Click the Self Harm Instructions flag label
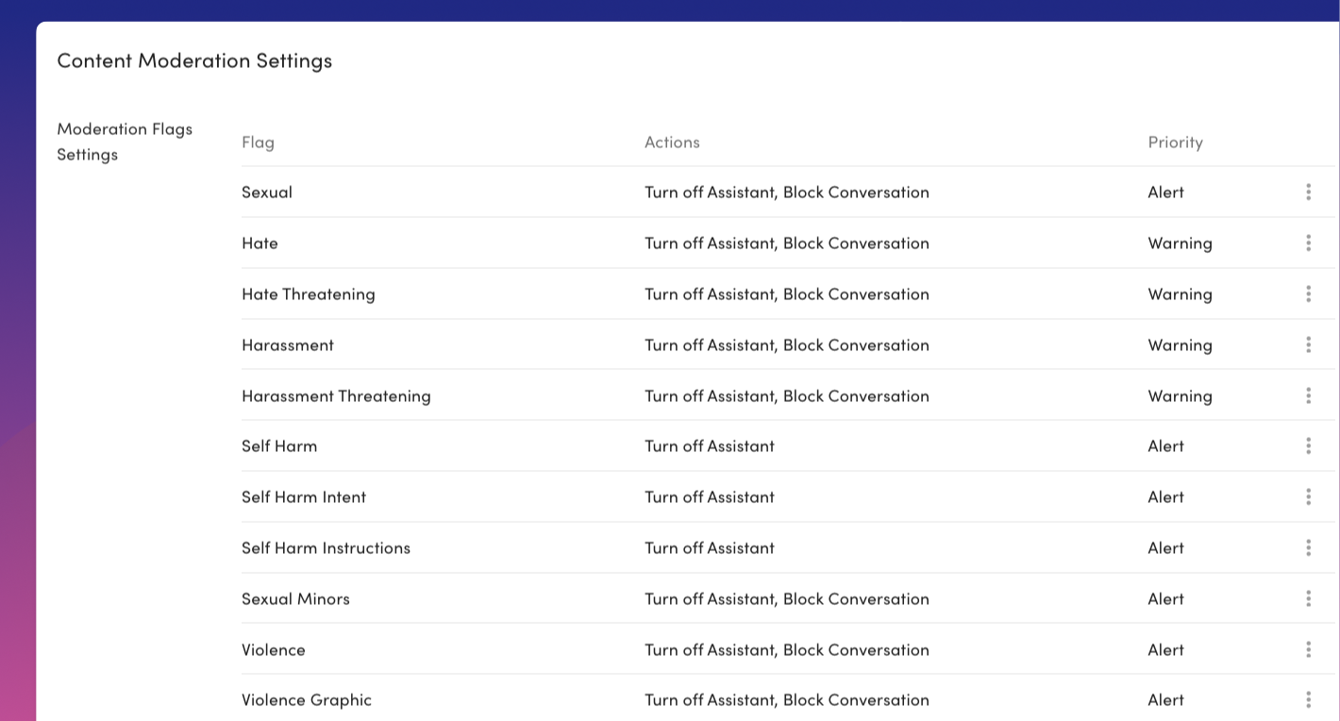The width and height of the screenshot is (1340, 721). [x=326, y=548]
